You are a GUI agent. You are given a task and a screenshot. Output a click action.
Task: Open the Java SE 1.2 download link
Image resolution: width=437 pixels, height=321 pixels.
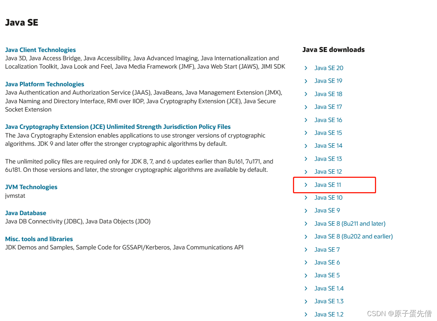[x=329, y=314]
